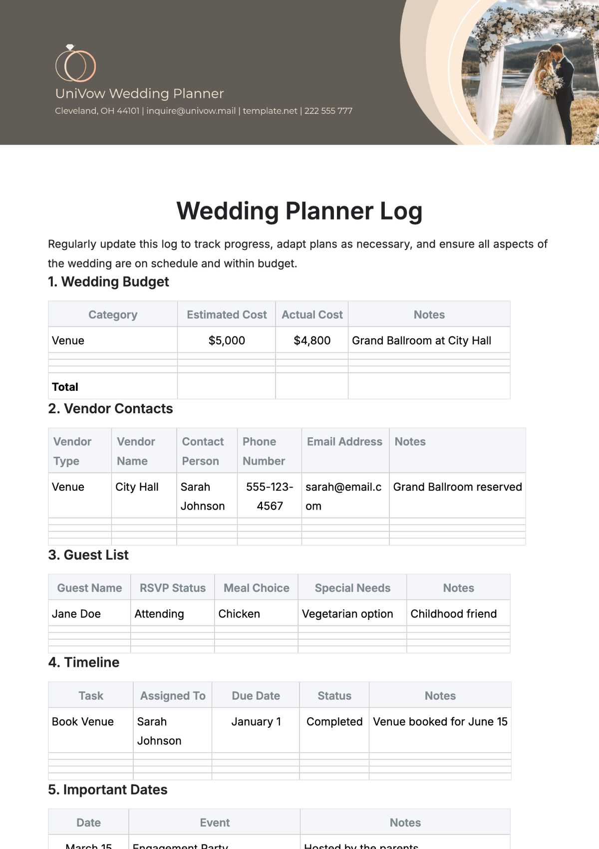Select the Vegetarian option cell
The width and height of the screenshot is (599, 849).
[x=352, y=613]
